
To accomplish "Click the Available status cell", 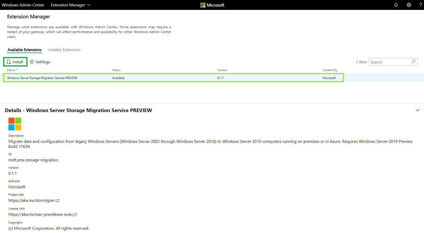I will coord(118,78).
